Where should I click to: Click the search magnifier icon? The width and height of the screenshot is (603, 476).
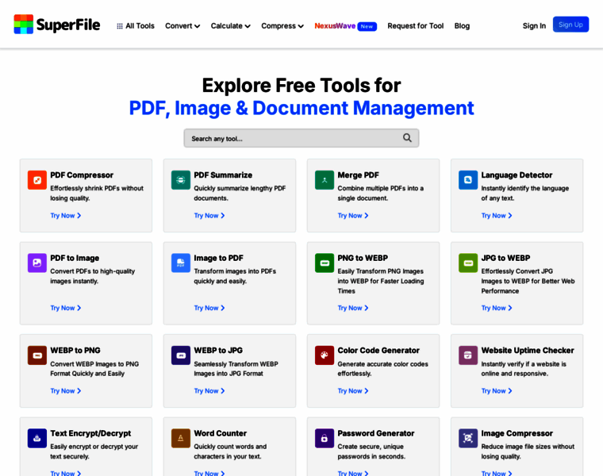coord(407,138)
